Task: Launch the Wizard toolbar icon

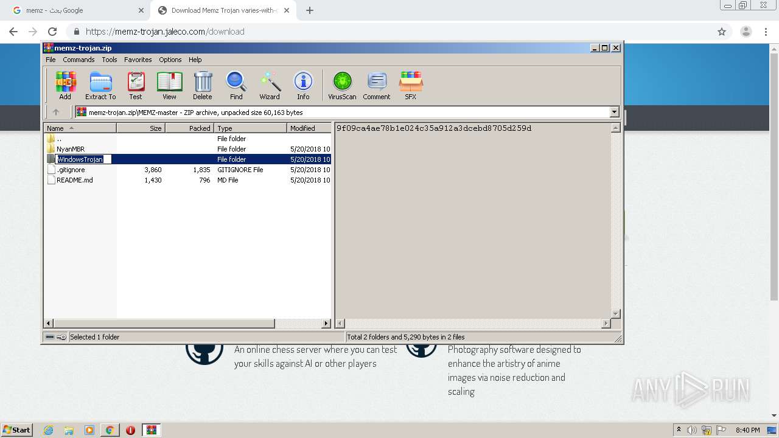Action: tap(270, 85)
